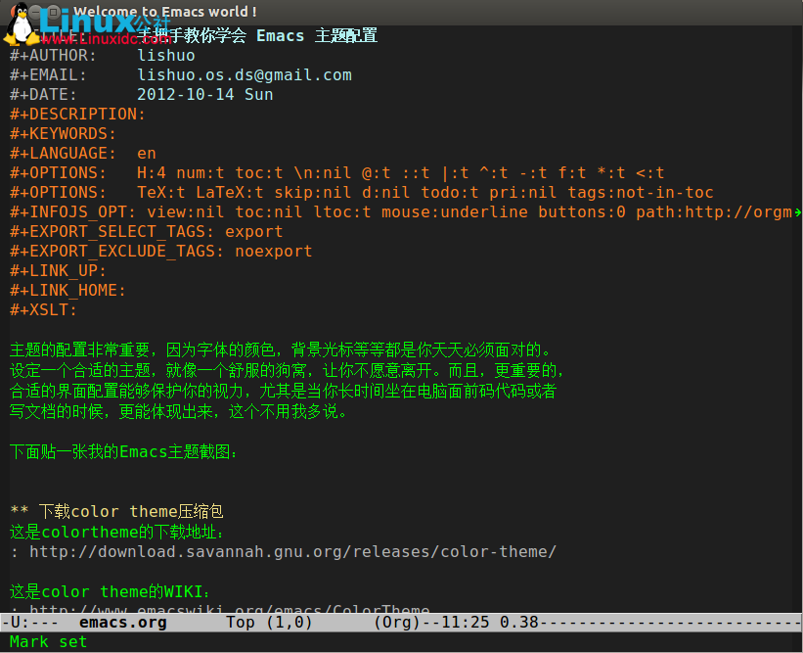Click the #+INFOJS_OPT: keyword
This screenshot has height=653, width=803.
click(x=72, y=212)
